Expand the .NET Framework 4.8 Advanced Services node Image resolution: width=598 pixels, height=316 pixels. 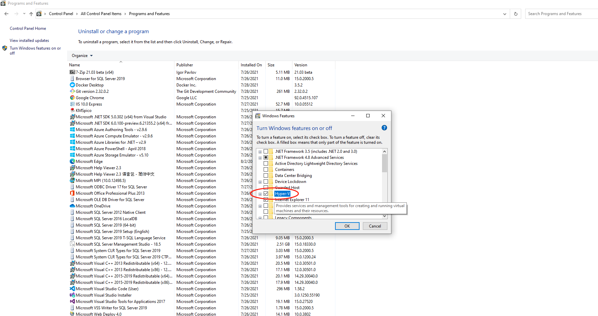click(260, 158)
